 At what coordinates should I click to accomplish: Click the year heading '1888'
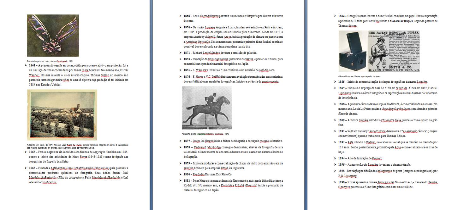342,104
